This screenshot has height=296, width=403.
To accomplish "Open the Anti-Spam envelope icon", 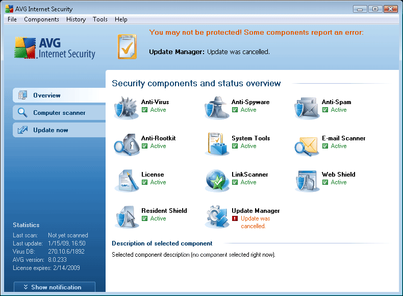I will pyautogui.click(x=307, y=108).
